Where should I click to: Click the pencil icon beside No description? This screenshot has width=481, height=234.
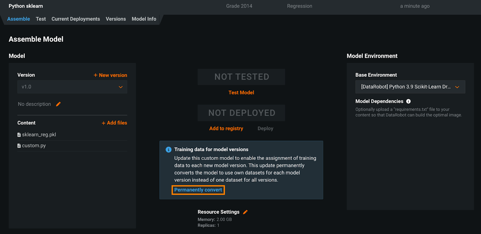point(58,104)
